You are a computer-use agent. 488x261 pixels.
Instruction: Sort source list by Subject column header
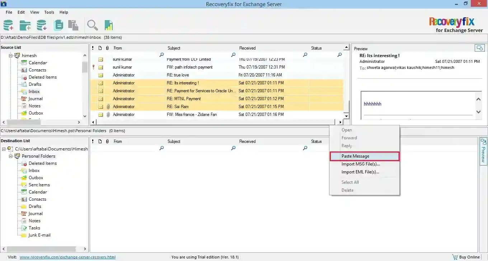click(x=174, y=48)
